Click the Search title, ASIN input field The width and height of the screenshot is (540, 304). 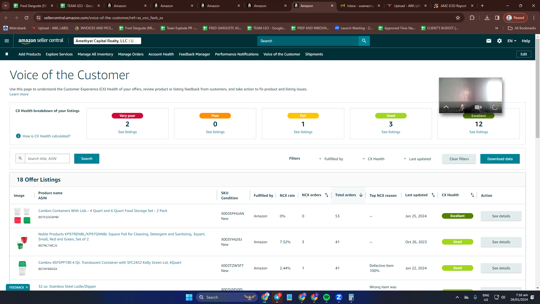point(47,159)
